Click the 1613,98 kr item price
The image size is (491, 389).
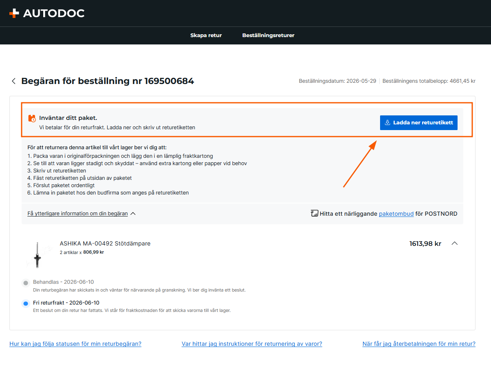click(x=425, y=243)
